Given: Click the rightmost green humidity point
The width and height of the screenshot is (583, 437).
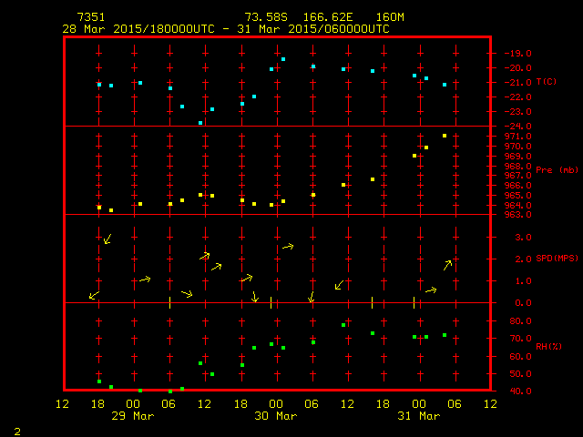Looking at the screenshot, I should coord(445,335).
